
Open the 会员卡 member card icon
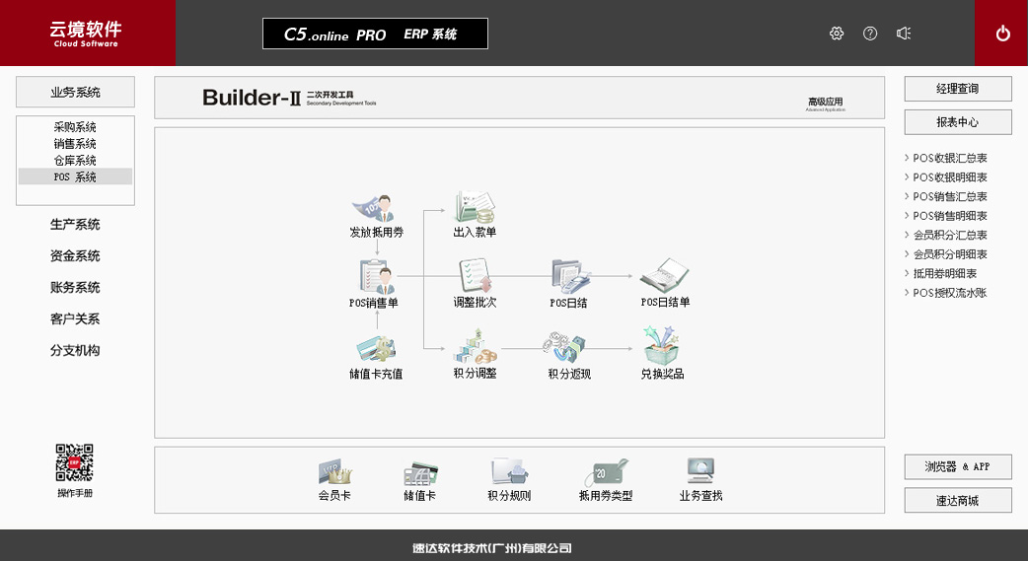[x=334, y=472]
